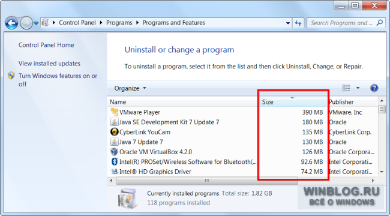Viewport: 390px width, 216px height.
Task: Select VMware Player program name
Action: point(140,112)
